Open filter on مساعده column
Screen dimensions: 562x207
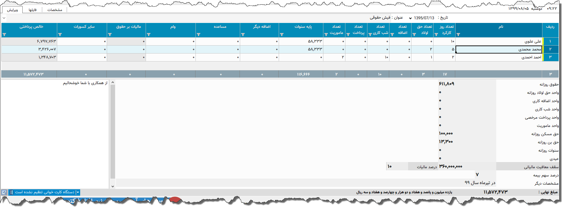[199, 35]
